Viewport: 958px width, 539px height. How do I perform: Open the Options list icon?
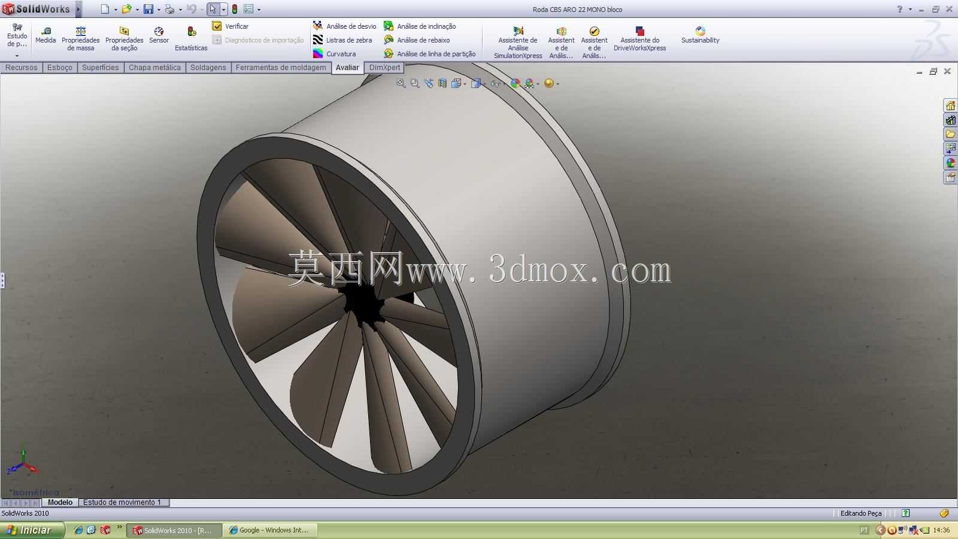coord(248,9)
